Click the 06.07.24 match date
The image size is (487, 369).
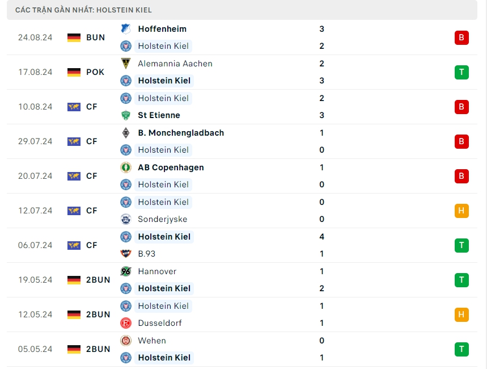[x=35, y=245]
